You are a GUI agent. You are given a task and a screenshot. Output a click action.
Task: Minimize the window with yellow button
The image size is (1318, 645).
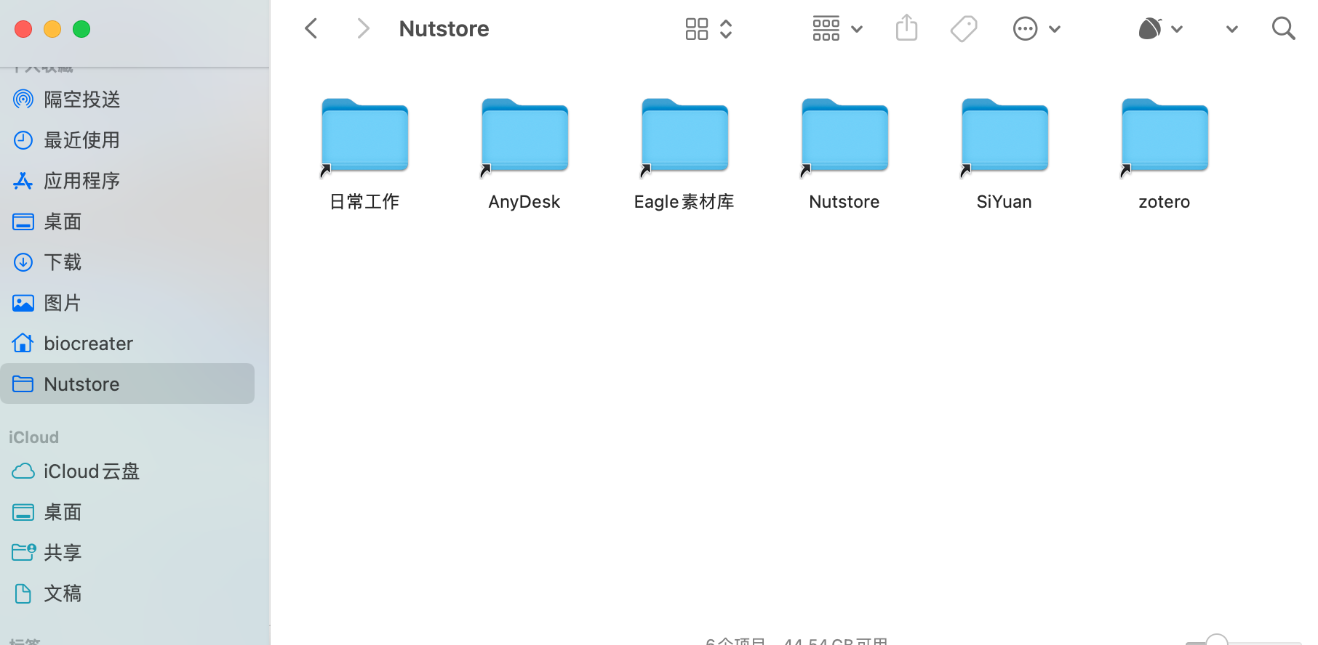52,29
